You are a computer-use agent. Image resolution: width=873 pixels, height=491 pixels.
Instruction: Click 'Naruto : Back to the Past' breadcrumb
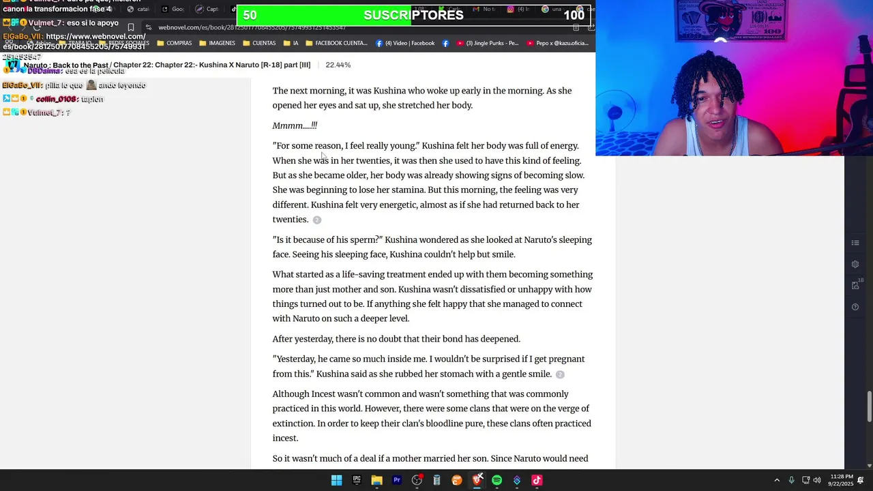click(66, 65)
